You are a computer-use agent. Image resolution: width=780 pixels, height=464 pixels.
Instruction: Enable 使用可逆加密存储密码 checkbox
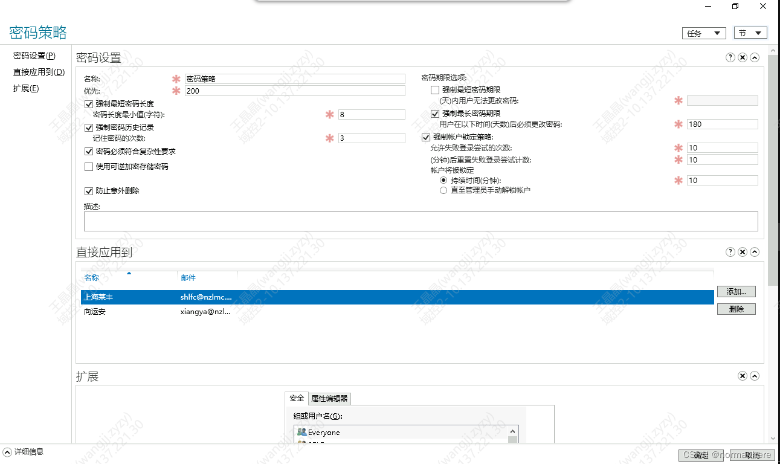pos(89,167)
